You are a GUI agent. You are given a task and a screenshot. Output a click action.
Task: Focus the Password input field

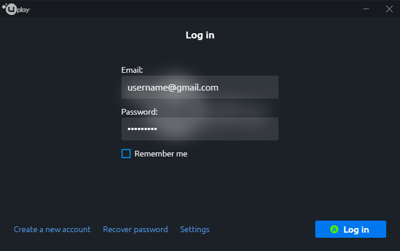pos(200,129)
